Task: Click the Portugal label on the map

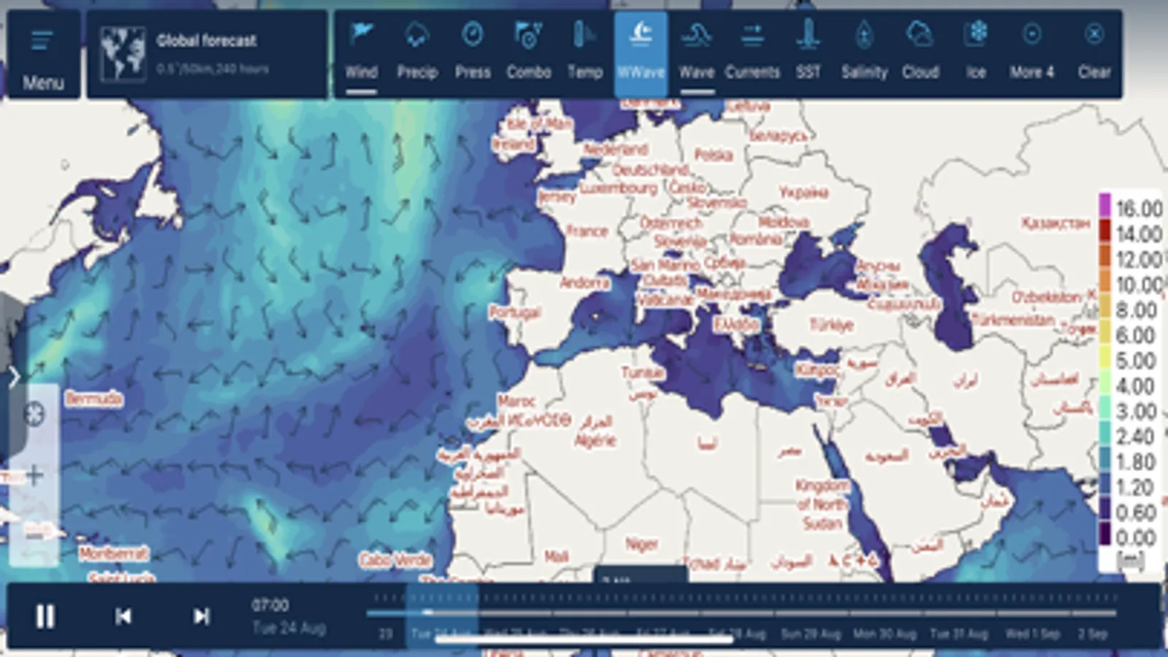Action: [x=515, y=312]
